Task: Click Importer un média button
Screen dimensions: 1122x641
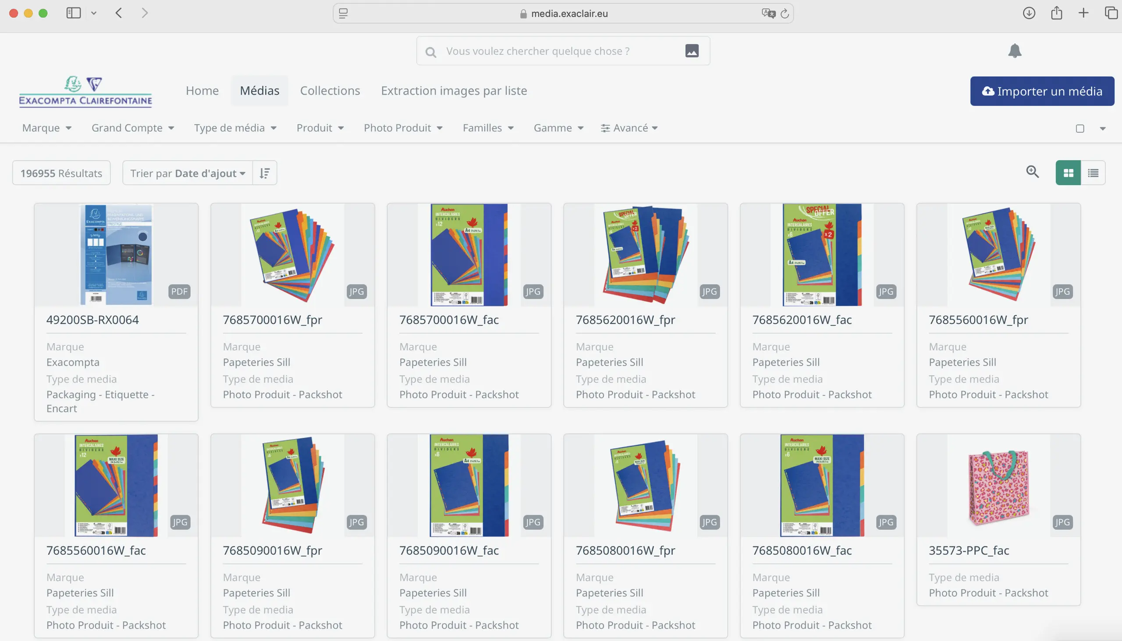Action: (x=1042, y=91)
